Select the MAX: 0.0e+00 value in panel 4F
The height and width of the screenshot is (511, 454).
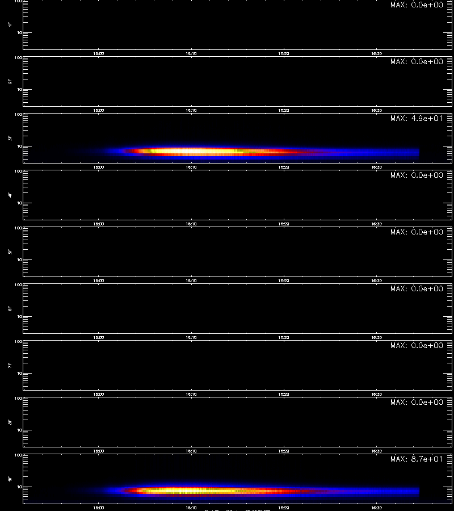pos(417,175)
